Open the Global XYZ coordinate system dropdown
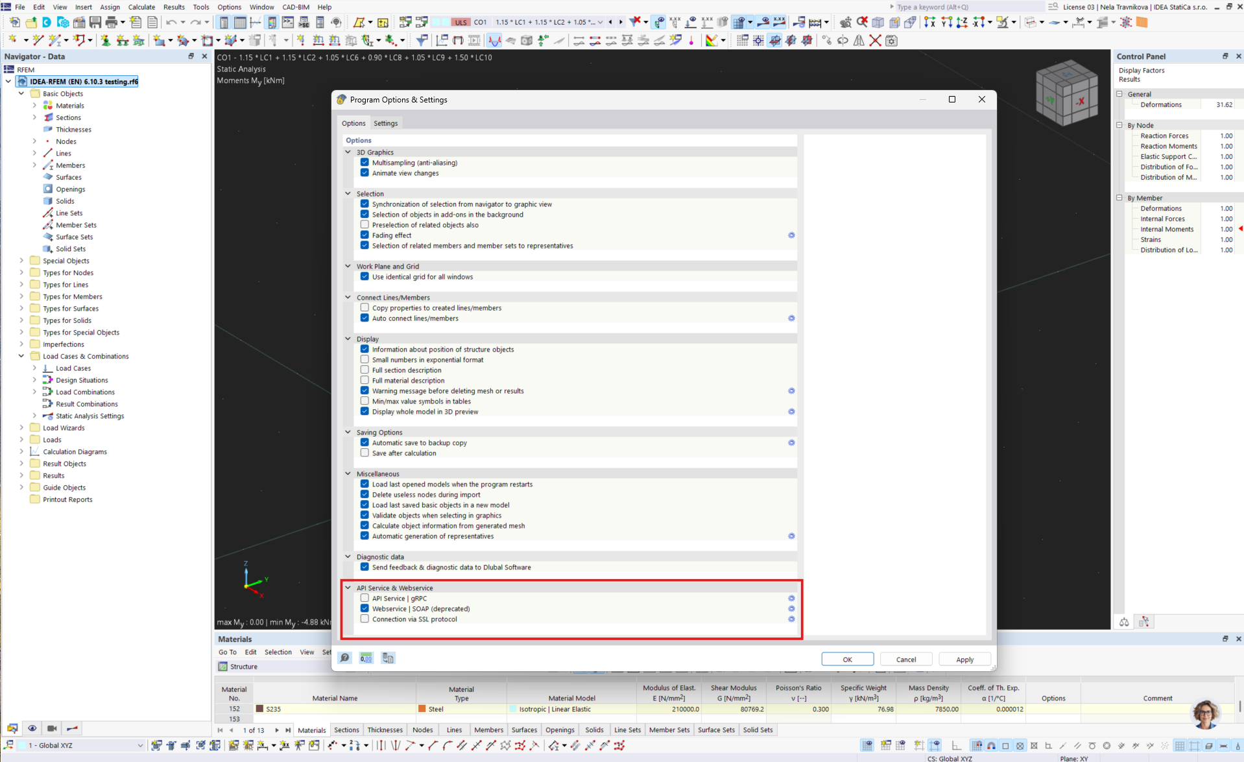This screenshot has height=762, width=1244. [140, 746]
